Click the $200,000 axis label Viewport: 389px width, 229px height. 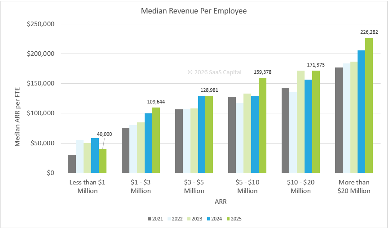tap(40, 54)
